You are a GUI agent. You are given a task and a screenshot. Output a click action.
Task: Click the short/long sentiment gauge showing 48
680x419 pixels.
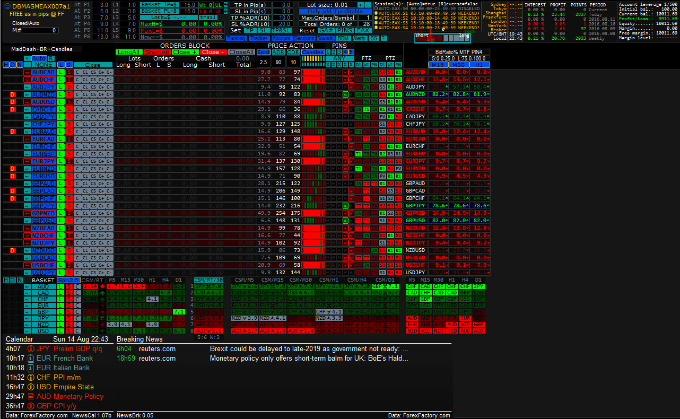click(442, 38)
